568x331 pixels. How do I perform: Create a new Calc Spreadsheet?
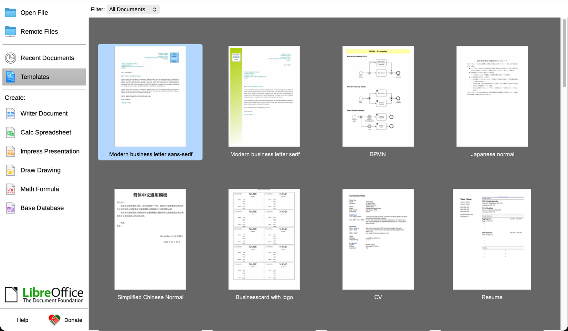tap(10, 132)
